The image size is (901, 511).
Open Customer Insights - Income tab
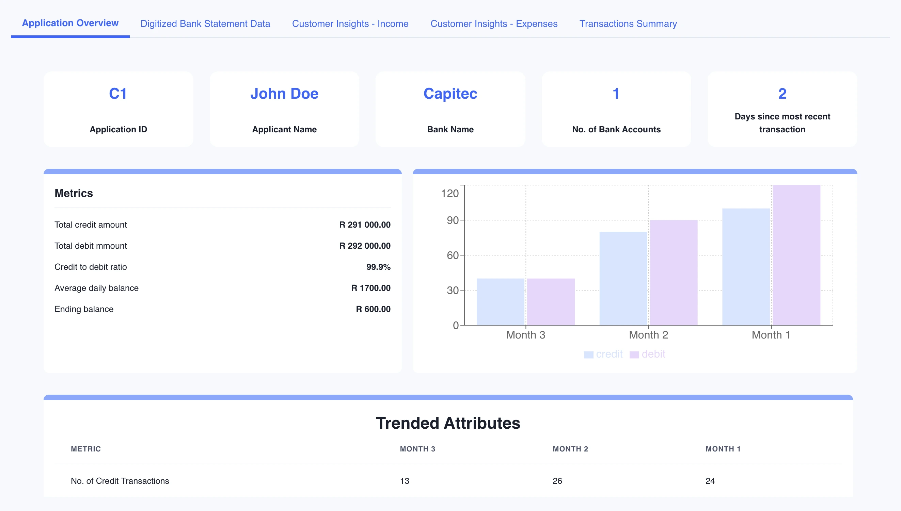click(350, 23)
